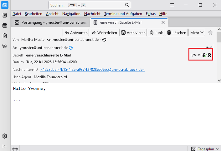The height and width of the screenshot is (151, 221).
Task: Click the Antworten button
Action: click(x=75, y=32)
